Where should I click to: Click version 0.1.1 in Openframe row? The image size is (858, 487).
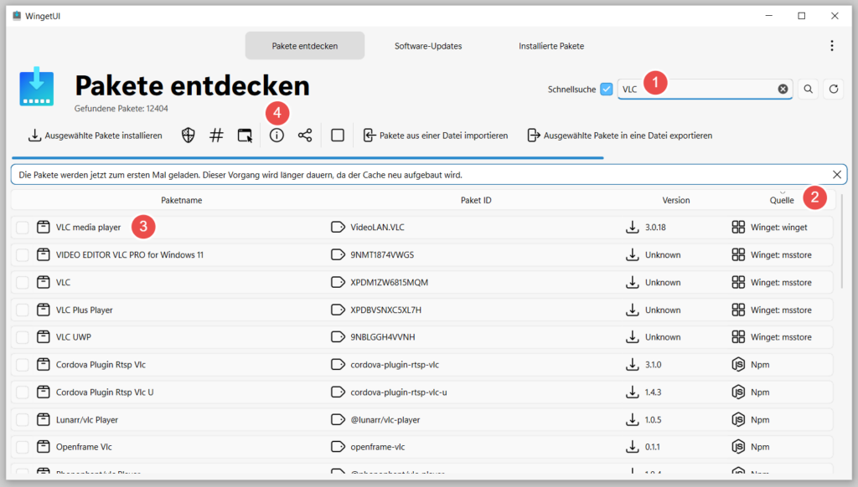click(x=652, y=447)
